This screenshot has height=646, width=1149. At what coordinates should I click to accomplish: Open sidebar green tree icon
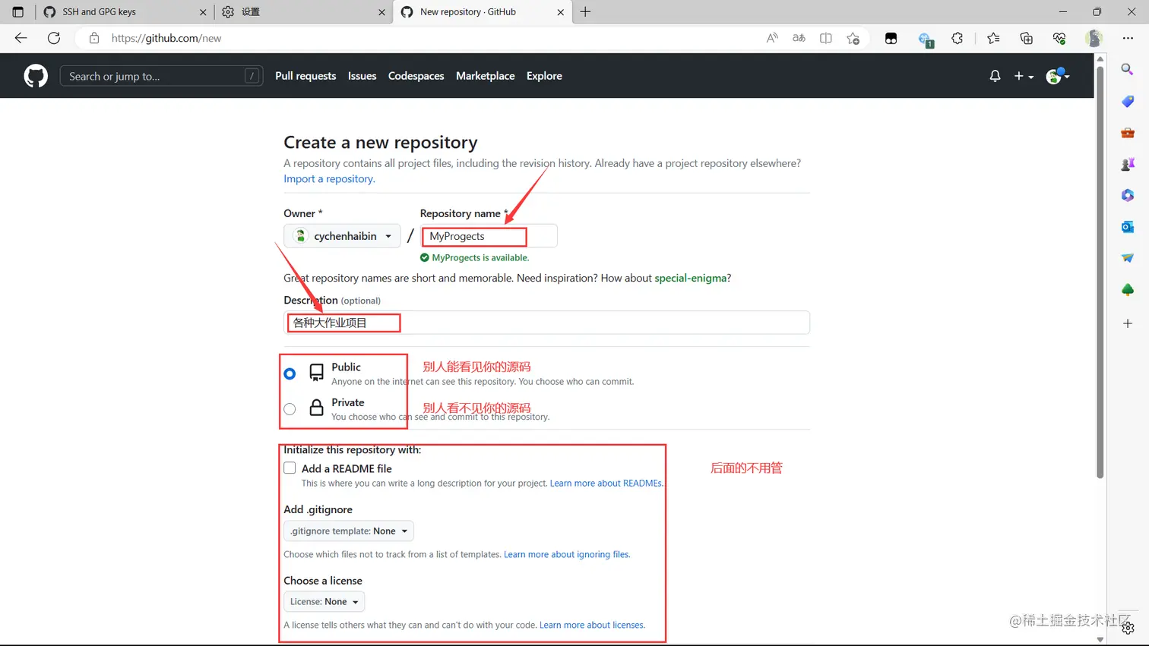(1128, 290)
